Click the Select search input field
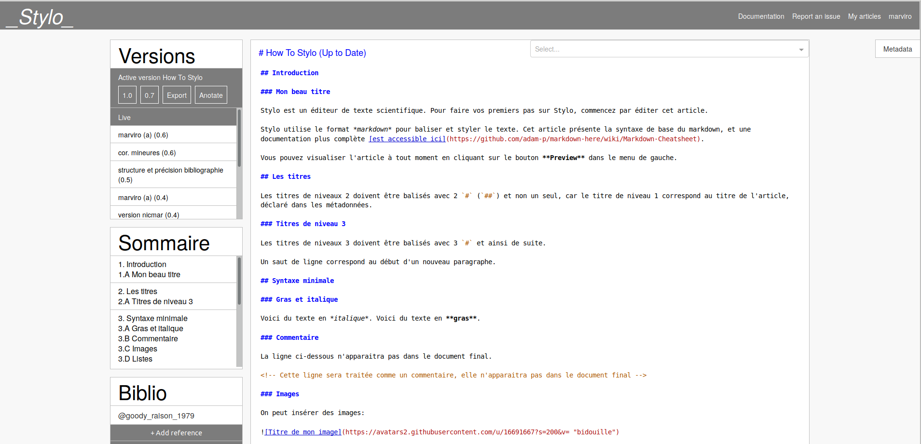The height and width of the screenshot is (444, 921). click(x=661, y=49)
